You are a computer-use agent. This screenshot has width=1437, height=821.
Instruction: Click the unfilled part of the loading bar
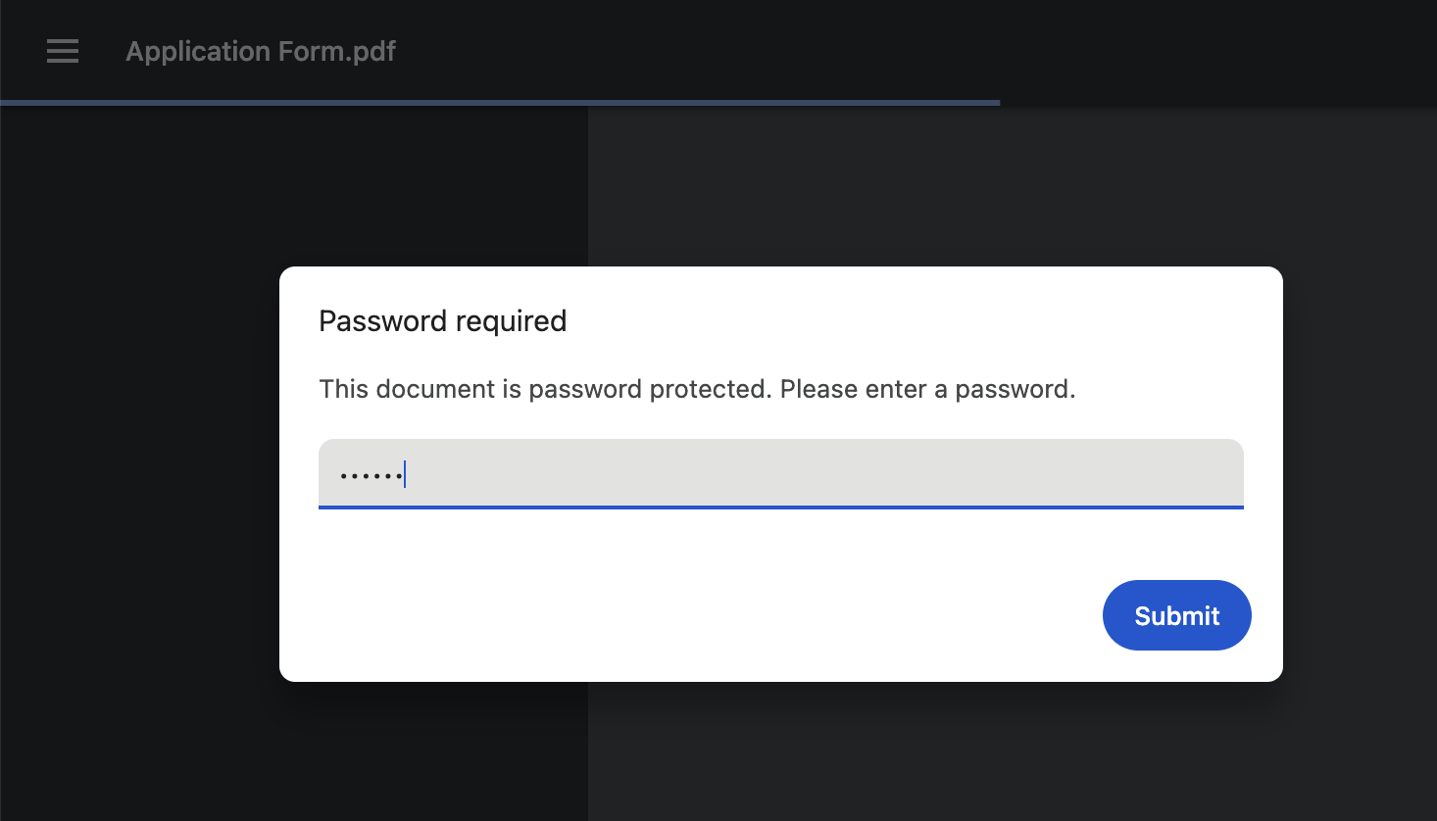click(1218, 102)
